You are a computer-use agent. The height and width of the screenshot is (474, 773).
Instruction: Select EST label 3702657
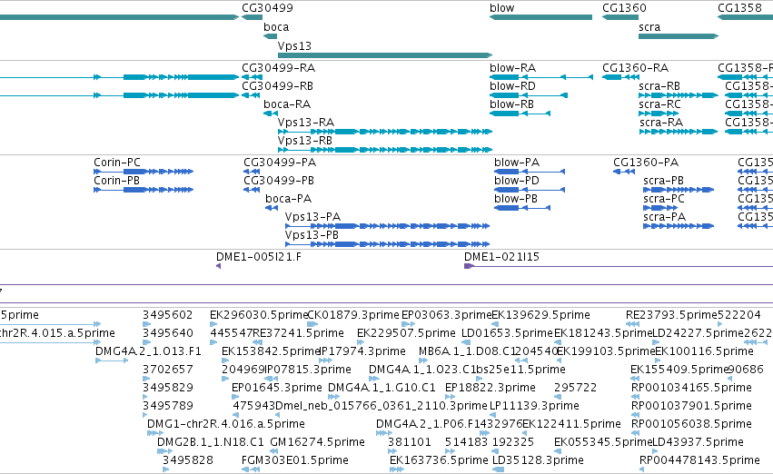(168, 370)
